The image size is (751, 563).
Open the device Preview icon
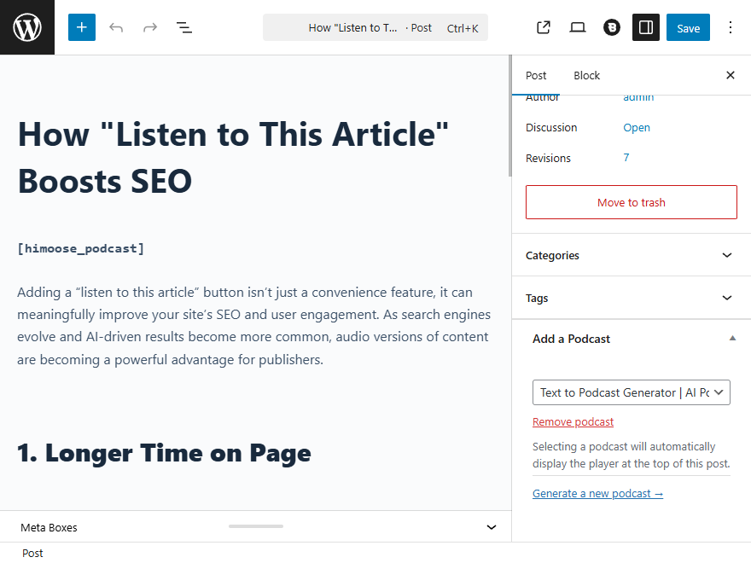[578, 26]
